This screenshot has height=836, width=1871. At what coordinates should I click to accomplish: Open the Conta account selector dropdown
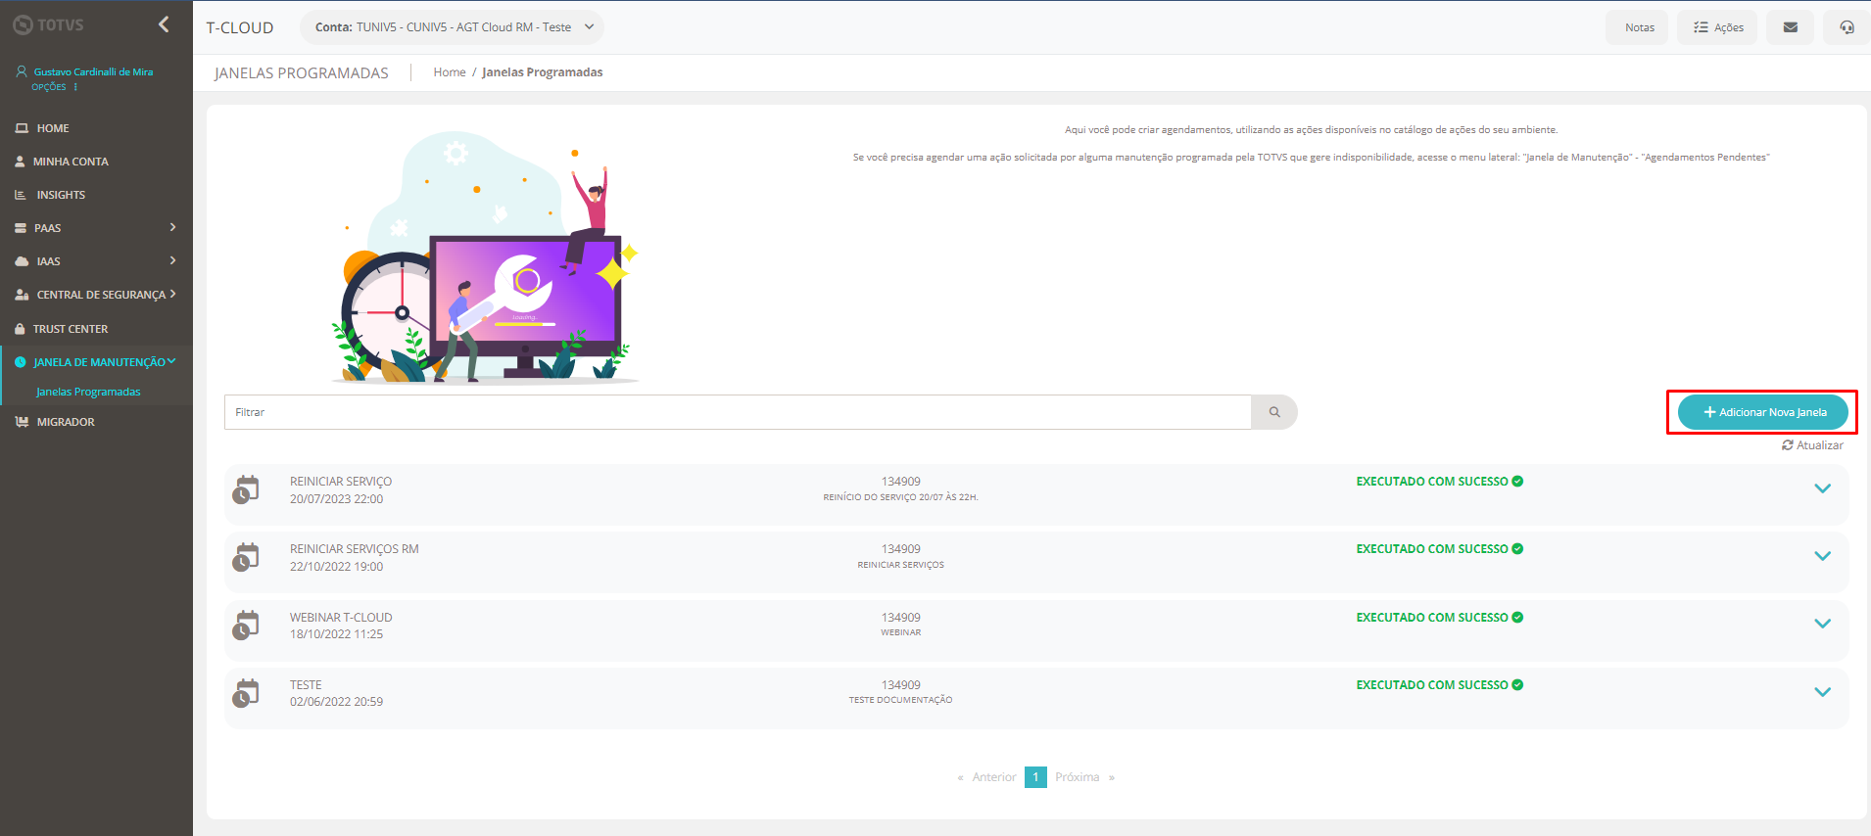point(452,27)
